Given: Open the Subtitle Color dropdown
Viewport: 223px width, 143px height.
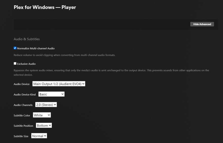Looking at the screenshot, I should click(x=42, y=115).
